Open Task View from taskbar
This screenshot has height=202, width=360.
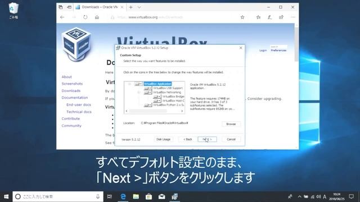point(110,196)
